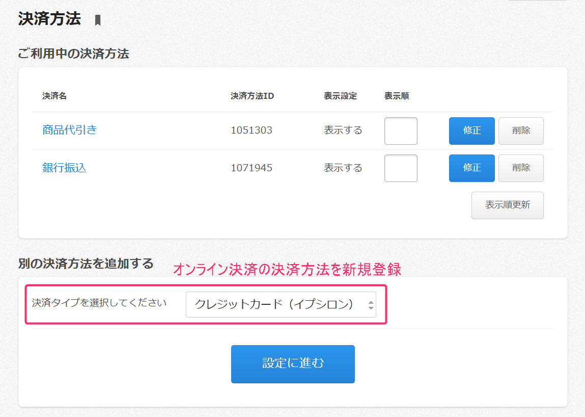Select the payment ID 1071945 text
This screenshot has width=585, height=417.
[252, 168]
